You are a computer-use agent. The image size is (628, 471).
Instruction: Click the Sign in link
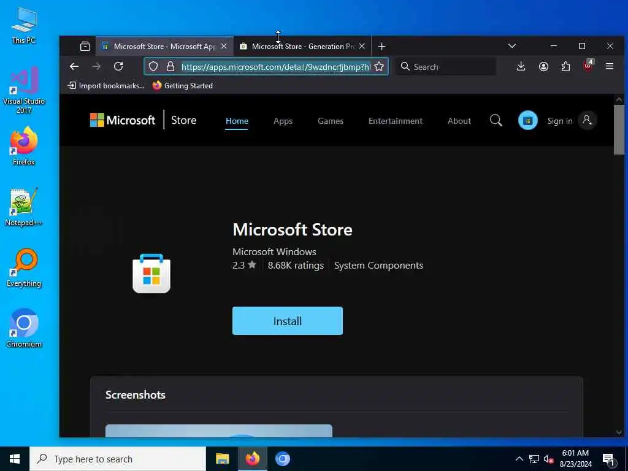pyautogui.click(x=560, y=121)
